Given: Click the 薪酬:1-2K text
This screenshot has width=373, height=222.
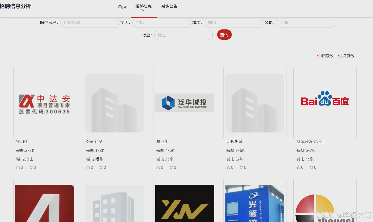Looking at the screenshot, I should point(95,150).
